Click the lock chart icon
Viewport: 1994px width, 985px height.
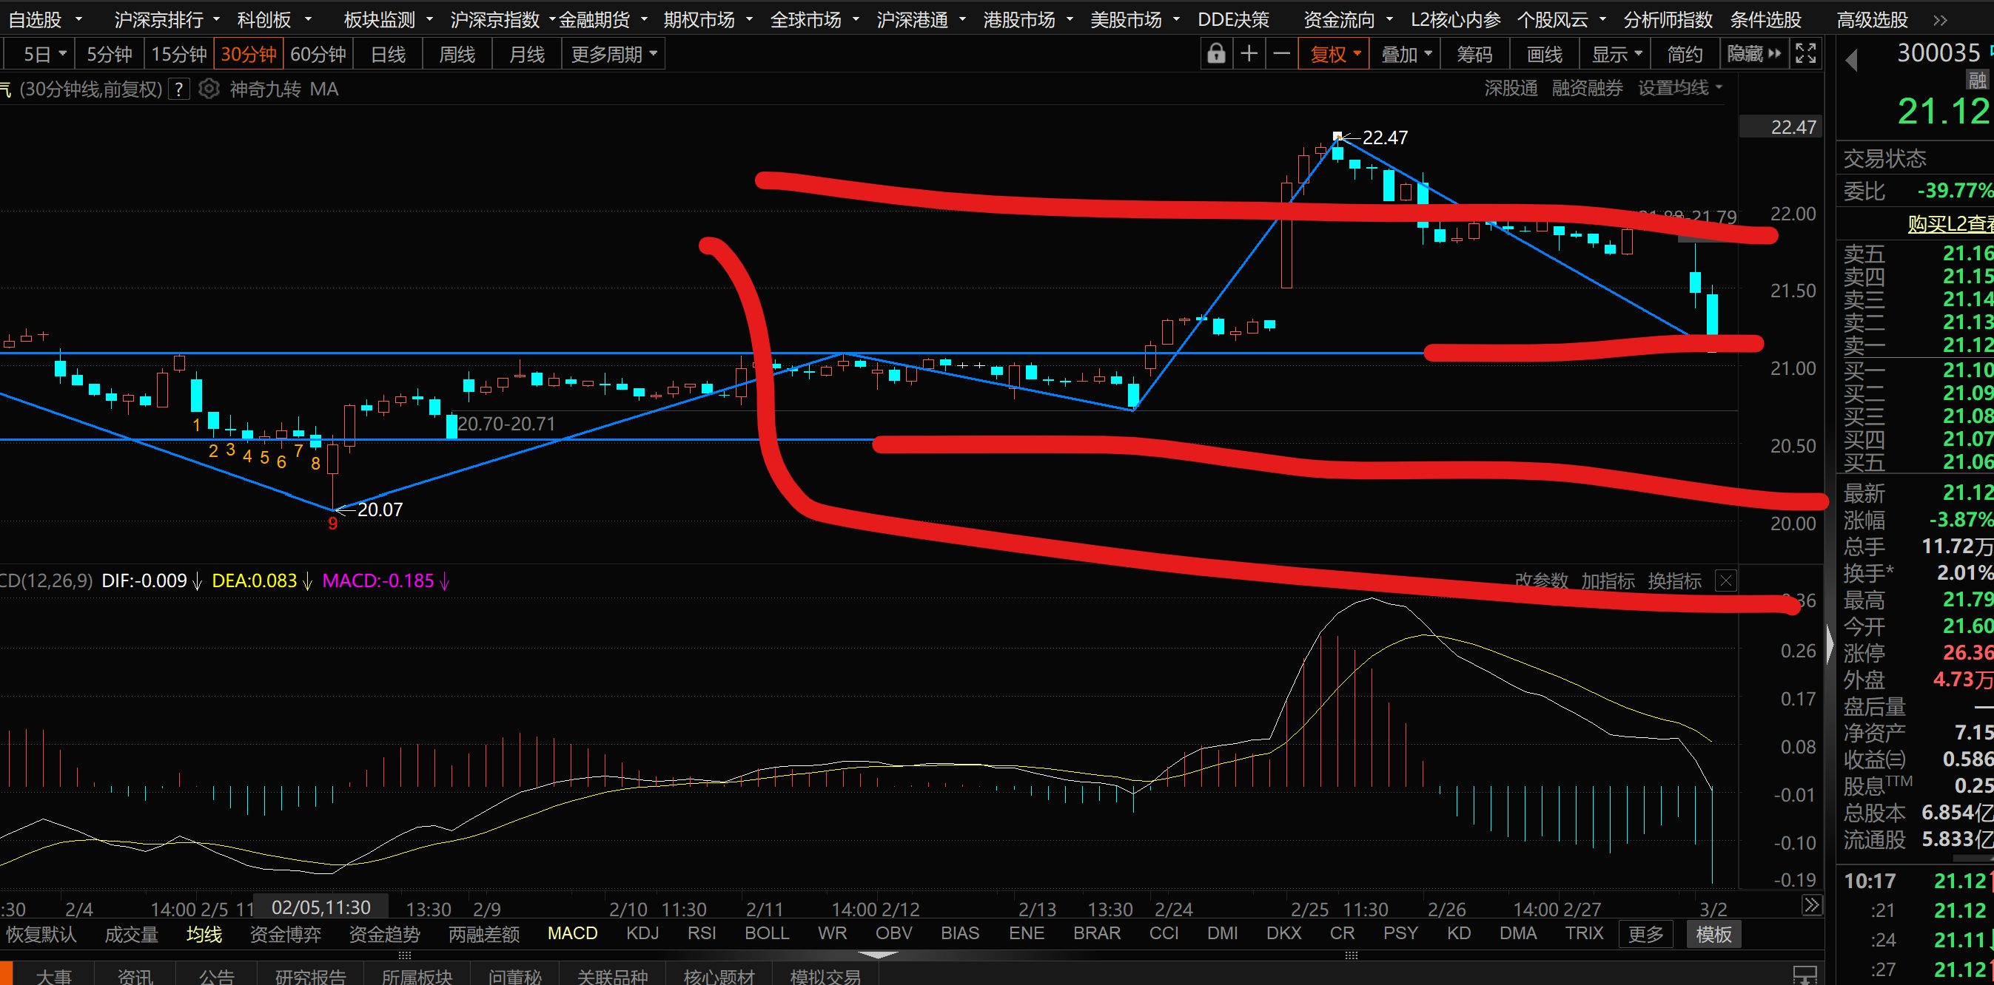pos(1216,54)
